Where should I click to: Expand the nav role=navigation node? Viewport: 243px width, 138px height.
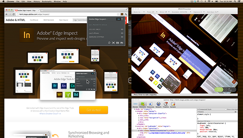(x=139, y=118)
